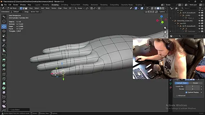This screenshot has width=205, height=115.
Task: Collapse Sketchfab_model.001 tree item
Action: [x=173, y=21]
